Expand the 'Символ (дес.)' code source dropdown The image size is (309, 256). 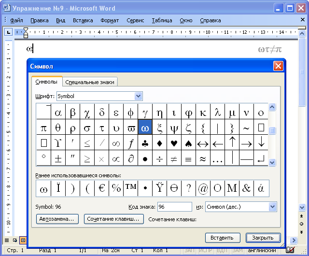click(272, 207)
